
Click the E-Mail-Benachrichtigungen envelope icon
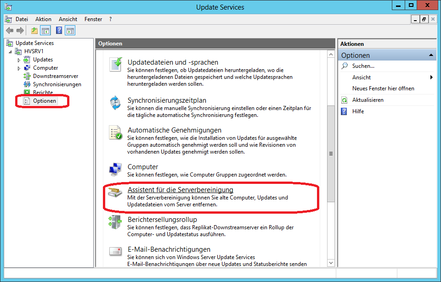[116, 251]
